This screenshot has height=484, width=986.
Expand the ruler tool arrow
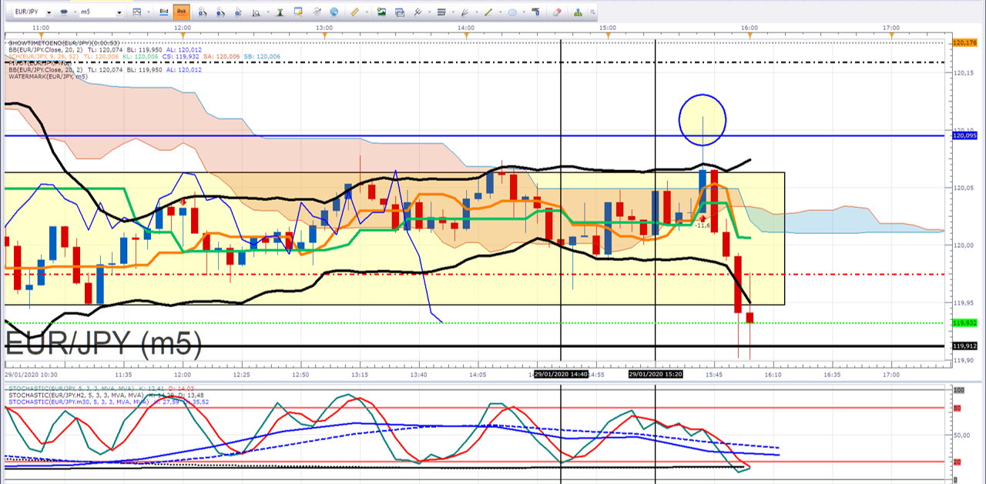coord(367,12)
